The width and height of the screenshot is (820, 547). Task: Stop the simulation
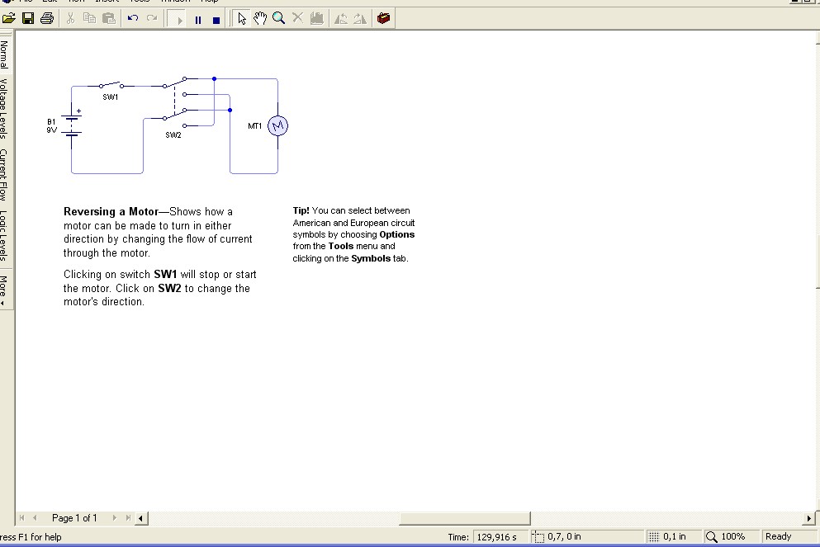coord(216,20)
